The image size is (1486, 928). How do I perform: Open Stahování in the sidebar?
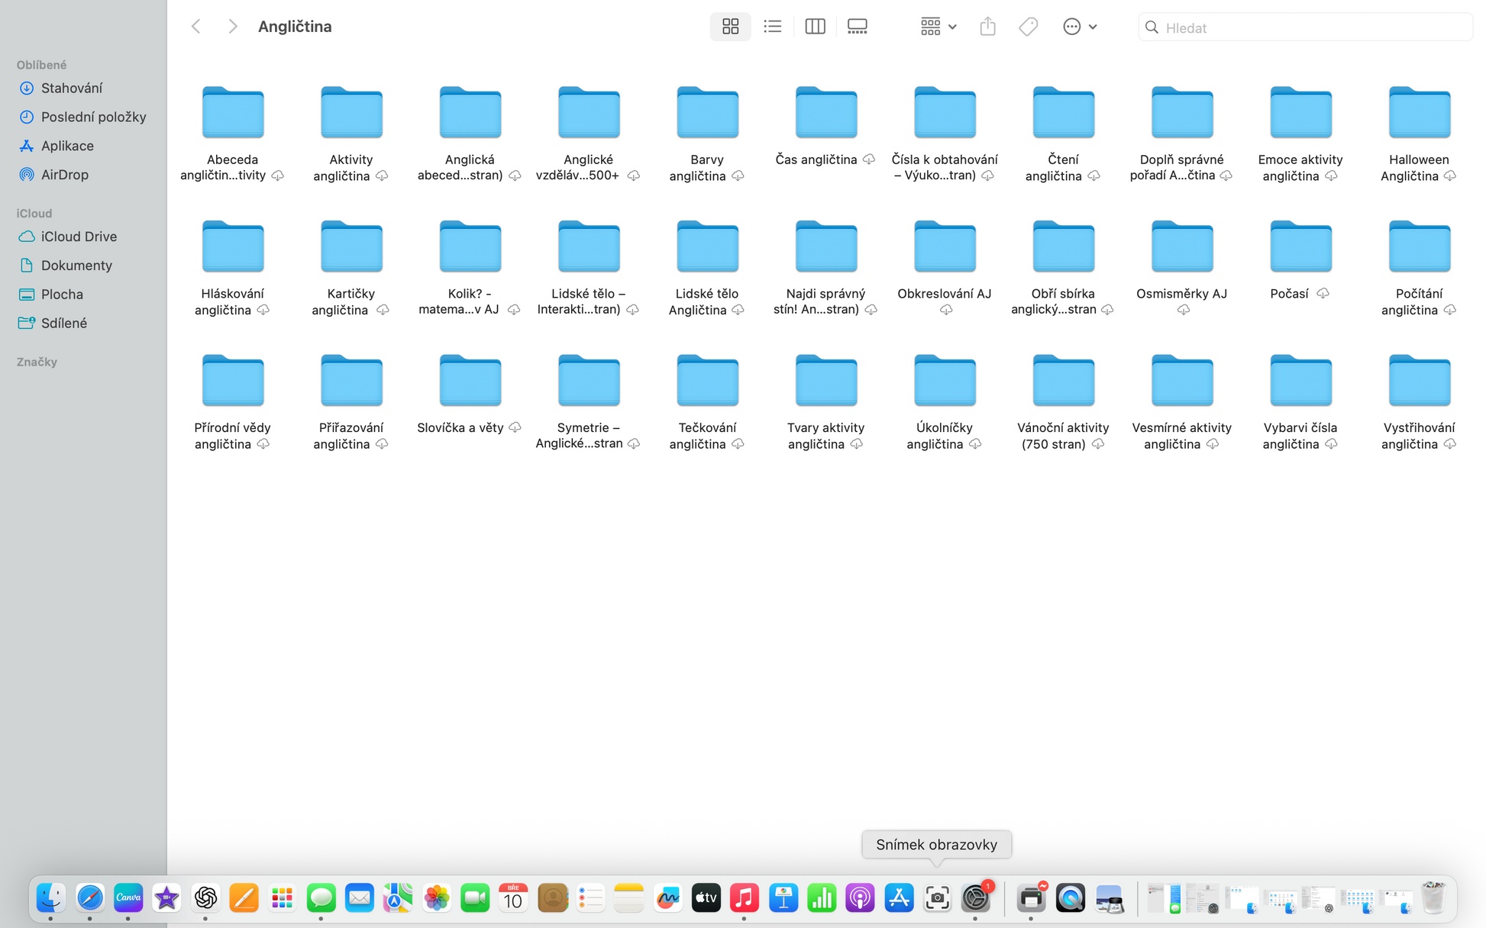71,88
